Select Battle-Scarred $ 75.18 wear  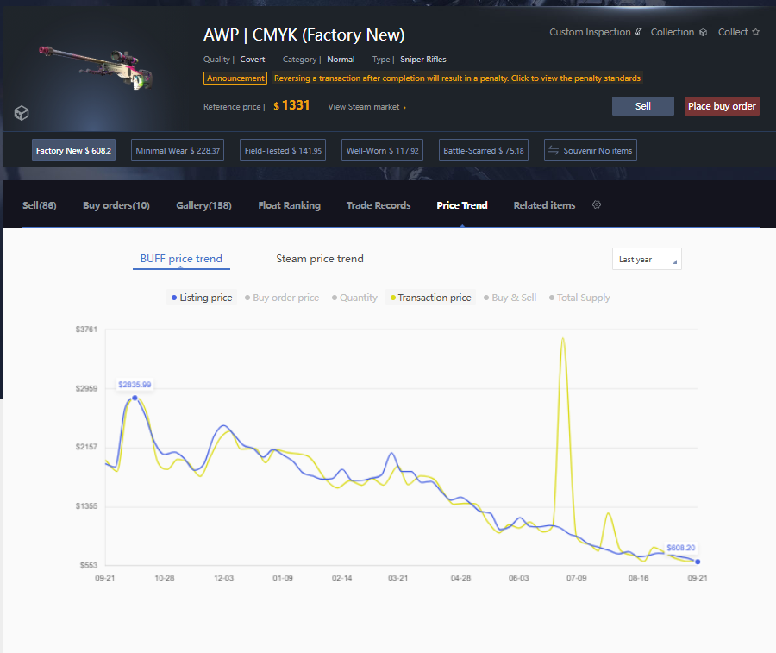tap(484, 150)
